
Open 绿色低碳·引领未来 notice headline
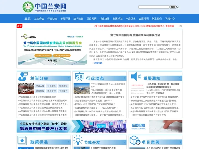(x=163, y=86)
